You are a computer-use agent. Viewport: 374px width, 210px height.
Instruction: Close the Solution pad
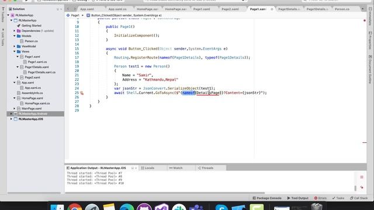(x=61, y=9)
